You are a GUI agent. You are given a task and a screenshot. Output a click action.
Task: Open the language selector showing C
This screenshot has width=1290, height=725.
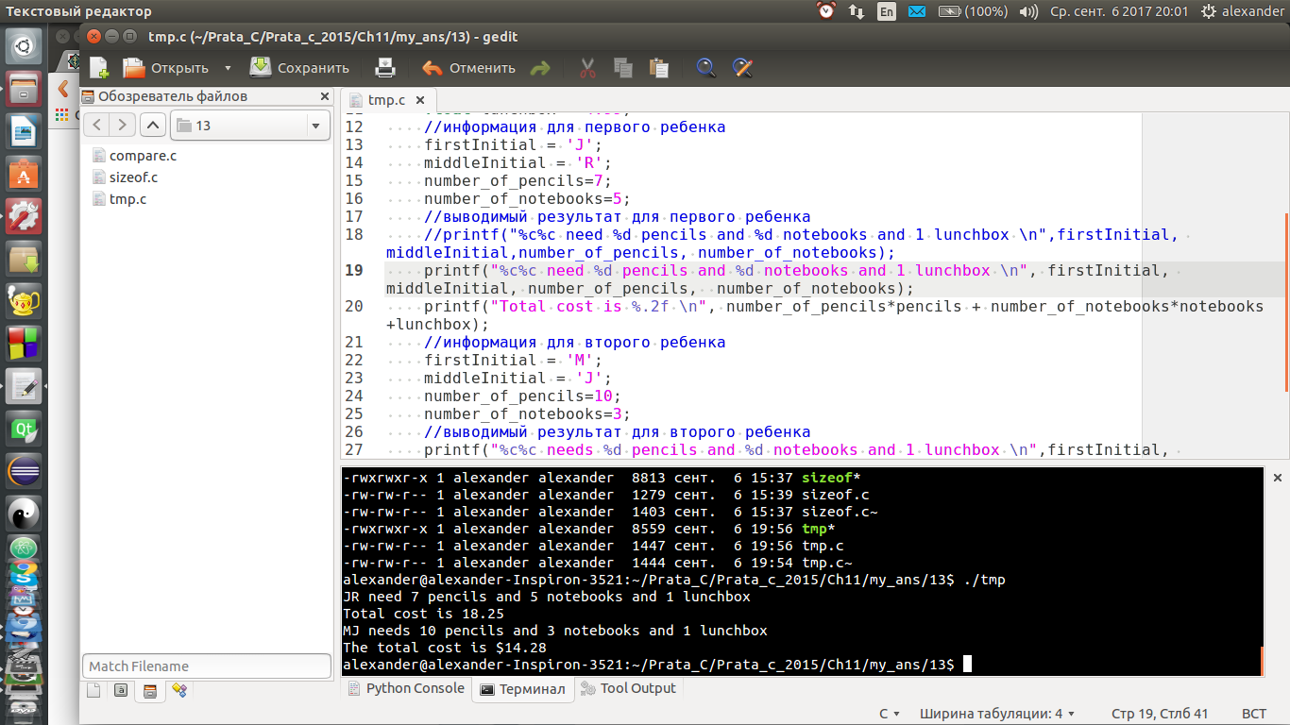click(x=890, y=714)
